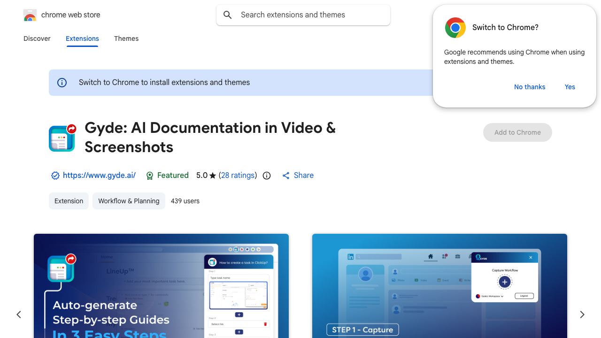Click the disabled Add to Chrome button
The image size is (601, 338).
[x=517, y=132]
